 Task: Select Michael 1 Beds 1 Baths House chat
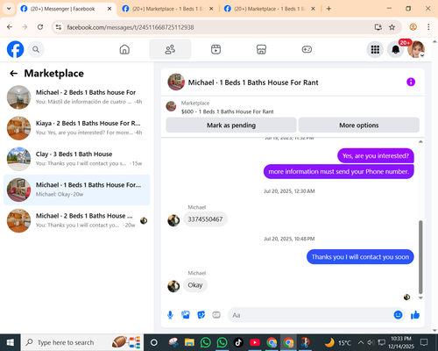click(x=77, y=190)
